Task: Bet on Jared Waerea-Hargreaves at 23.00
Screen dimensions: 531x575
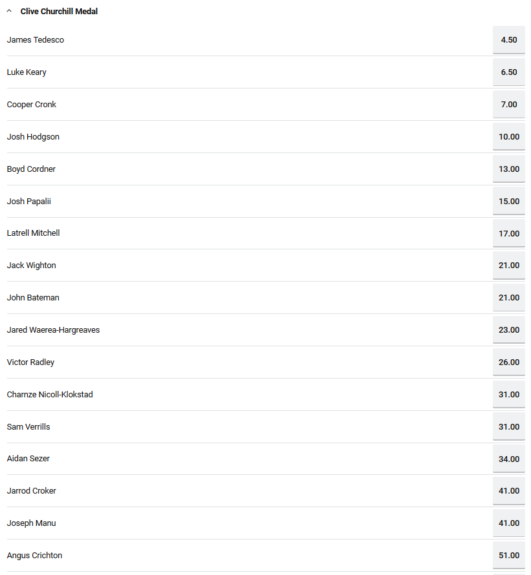Action: [x=508, y=330]
